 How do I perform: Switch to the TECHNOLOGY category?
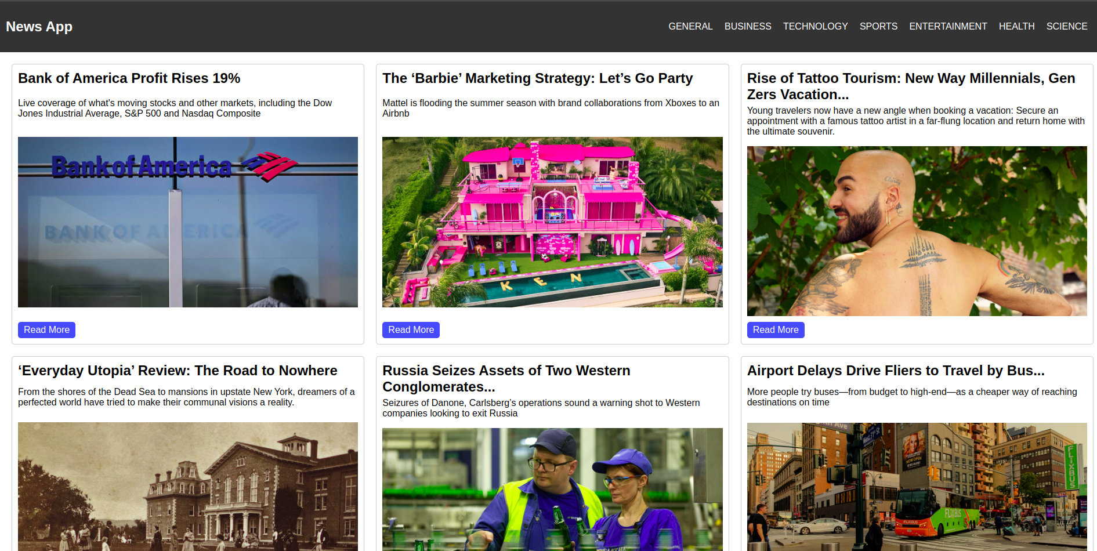[x=815, y=26]
